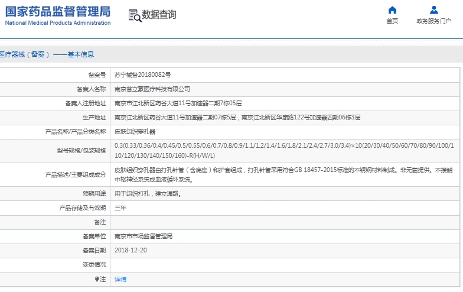463x292 pixels.
Task: Click the 备案号 row label
Action: (97, 74)
